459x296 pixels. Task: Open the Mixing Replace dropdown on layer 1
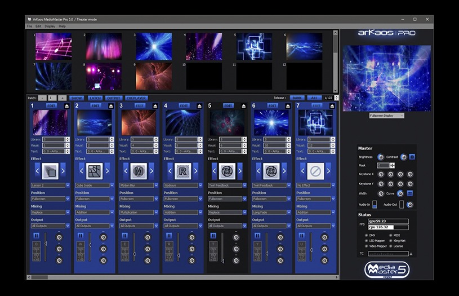[x=50, y=212]
